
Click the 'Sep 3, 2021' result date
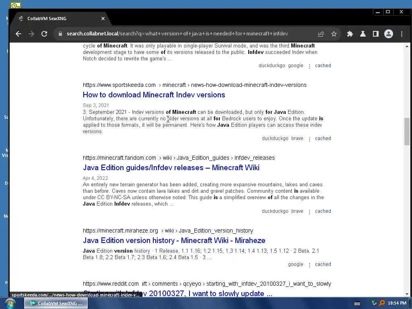click(96, 105)
